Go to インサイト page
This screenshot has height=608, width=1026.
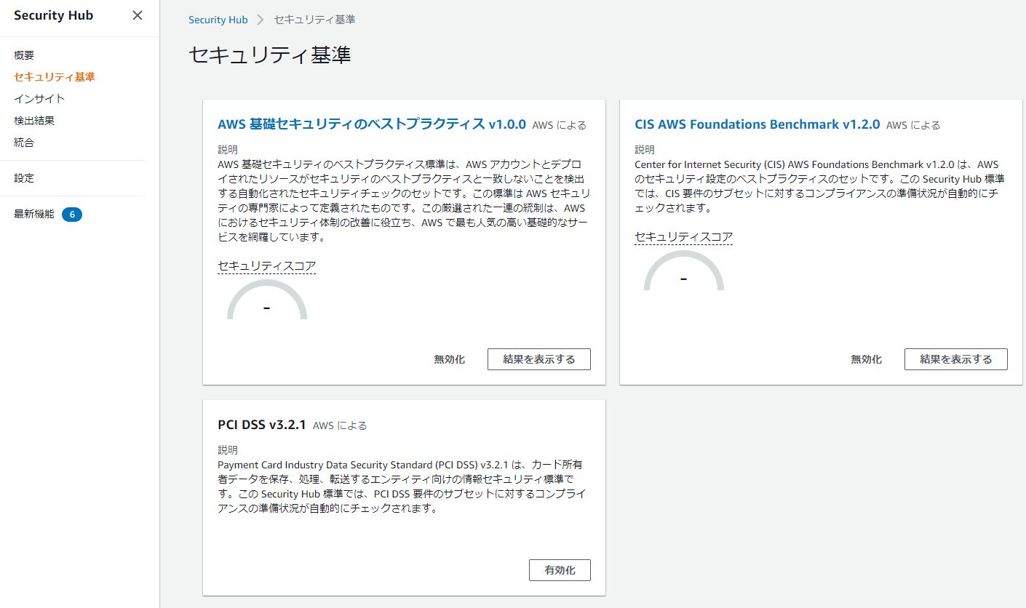coord(39,99)
